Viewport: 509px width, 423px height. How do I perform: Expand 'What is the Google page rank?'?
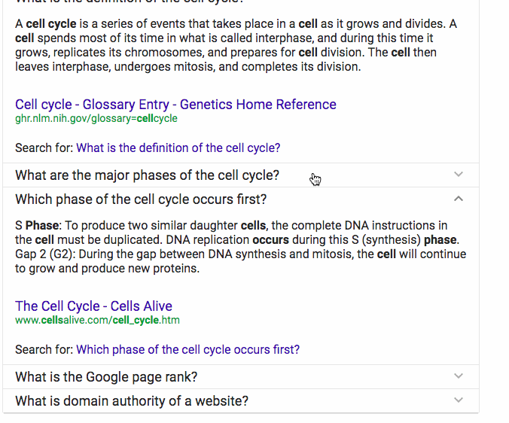(x=106, y=377)
